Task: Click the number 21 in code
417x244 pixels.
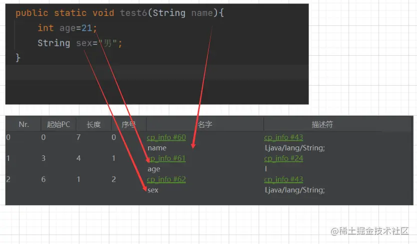Action: [87, 28]
